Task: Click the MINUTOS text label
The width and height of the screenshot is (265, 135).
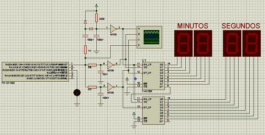Action: point(193,26)
